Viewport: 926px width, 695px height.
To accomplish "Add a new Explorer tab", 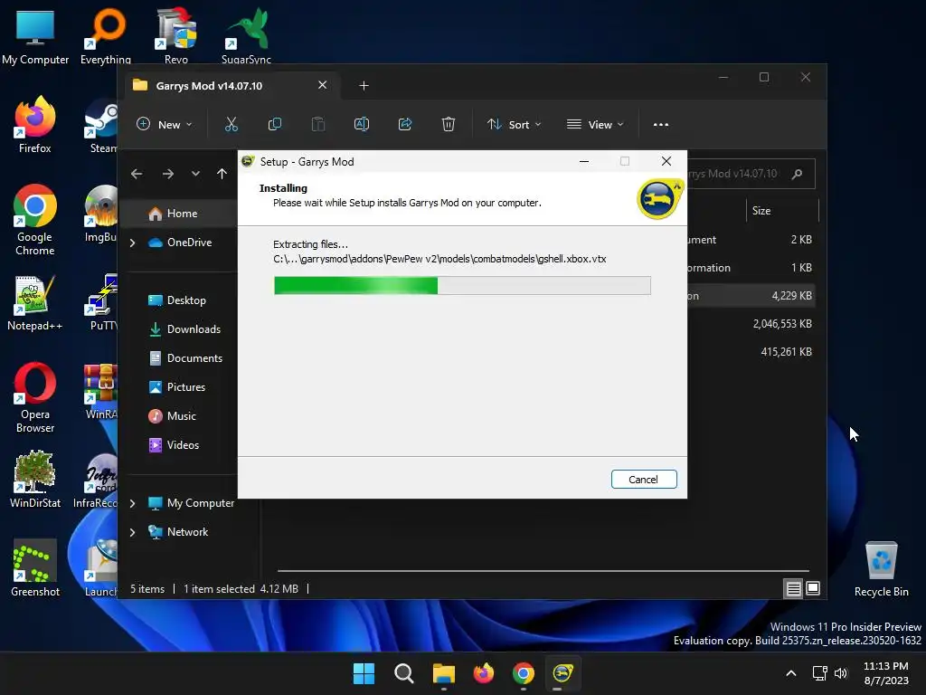I will tap(364, 86).
